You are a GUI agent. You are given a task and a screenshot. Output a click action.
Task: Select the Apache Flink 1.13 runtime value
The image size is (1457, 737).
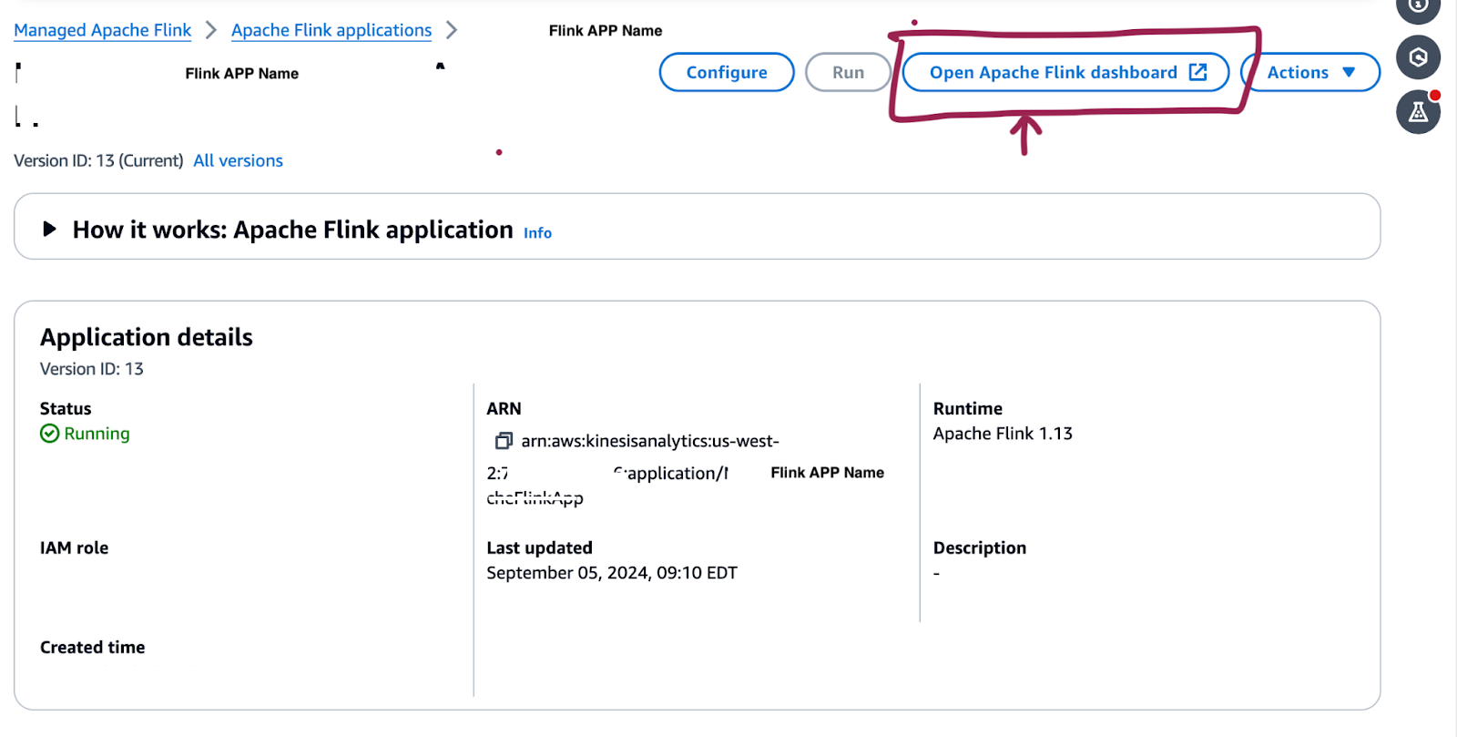(1003, 434)
